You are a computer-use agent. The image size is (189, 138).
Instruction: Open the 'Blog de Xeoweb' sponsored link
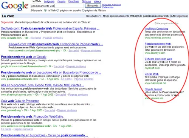(x=153, y=89)
